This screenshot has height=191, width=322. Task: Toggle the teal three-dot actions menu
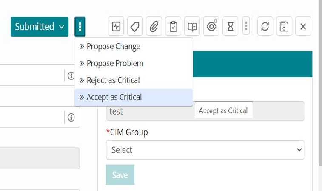pos(80,27)
